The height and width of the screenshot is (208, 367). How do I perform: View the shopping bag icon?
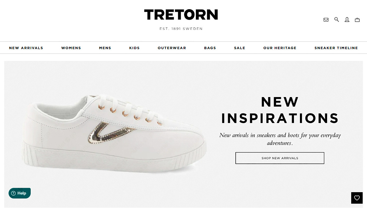(357, 20)
